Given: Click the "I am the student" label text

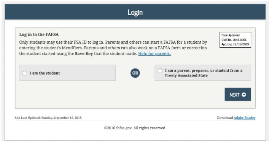Looking at the screenshot, I should 45,73.
